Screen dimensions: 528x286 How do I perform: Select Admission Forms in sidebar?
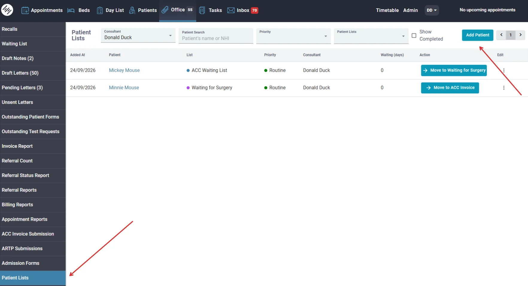click(33, 263)
